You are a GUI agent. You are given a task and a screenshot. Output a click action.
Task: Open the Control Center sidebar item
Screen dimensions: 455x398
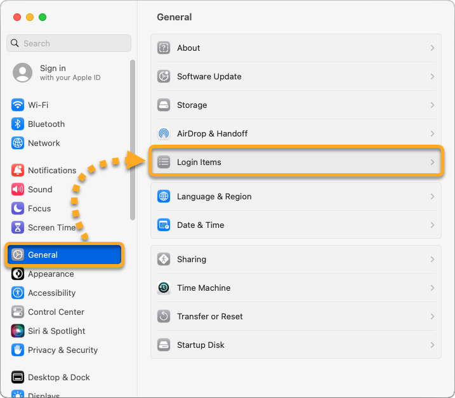[x=56, y=312]
